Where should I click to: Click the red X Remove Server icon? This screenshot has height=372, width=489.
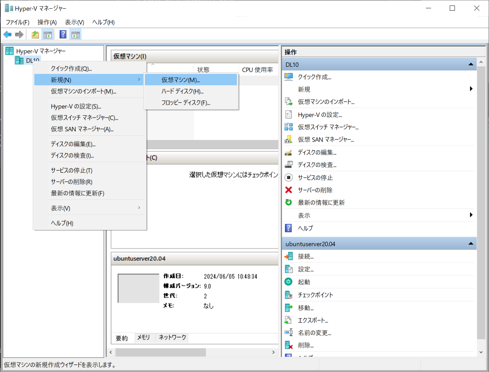[x=289, y=190]
